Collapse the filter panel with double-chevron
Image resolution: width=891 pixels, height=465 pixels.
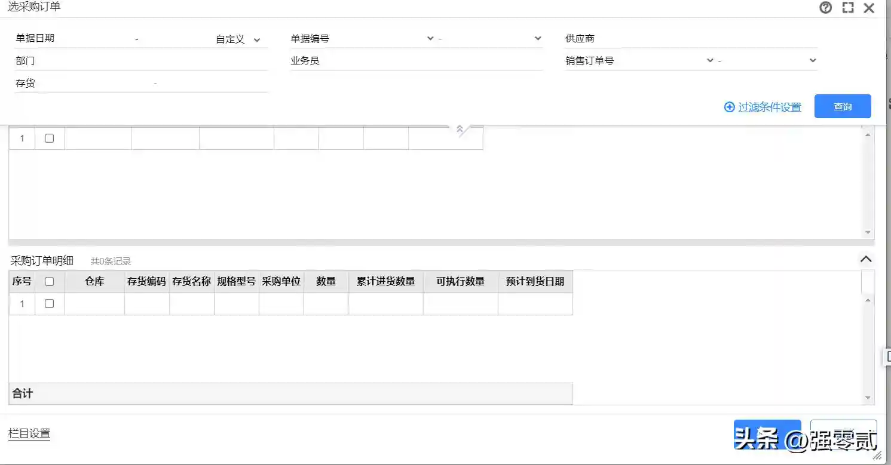pos(460,129)
